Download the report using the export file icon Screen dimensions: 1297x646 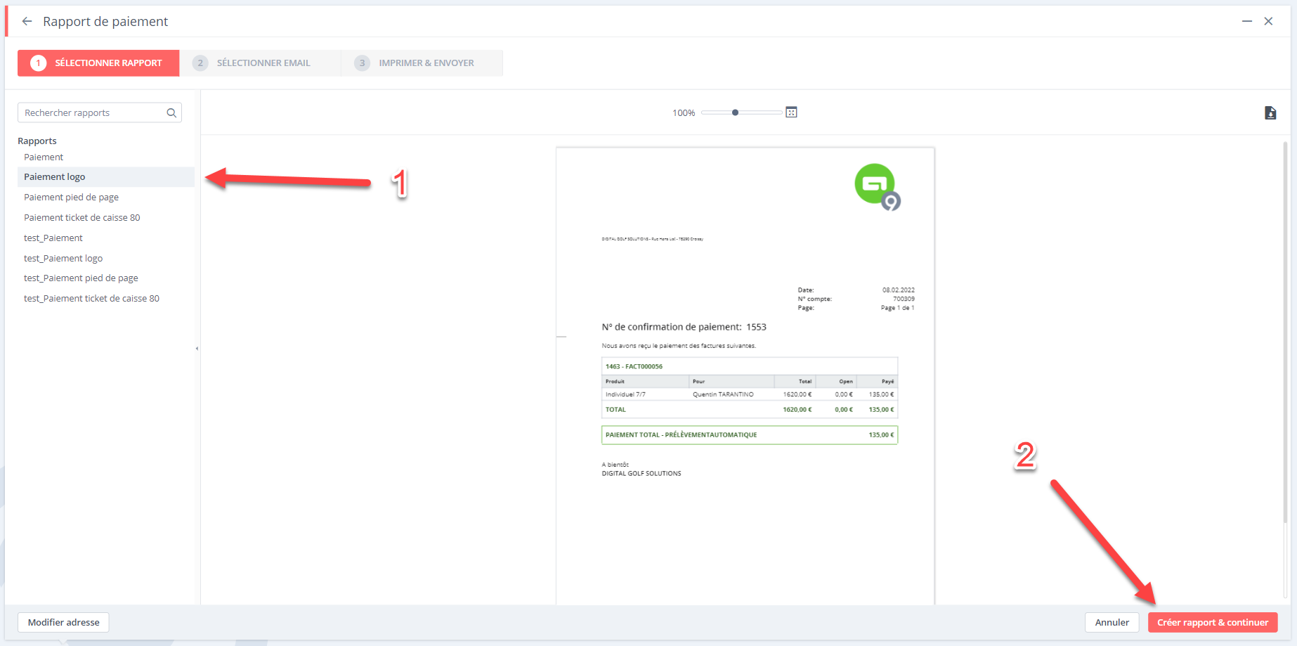point(1270,112)
